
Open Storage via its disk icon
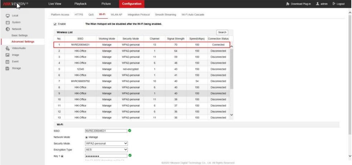click(x=8, y=68)
